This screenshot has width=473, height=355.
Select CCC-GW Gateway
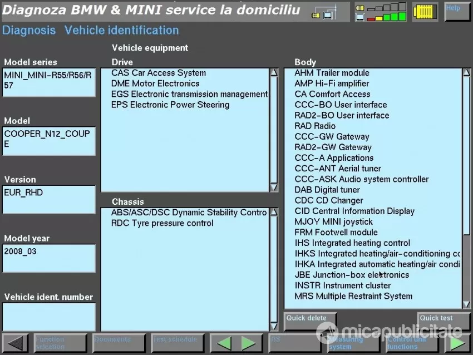click(332, 137)
